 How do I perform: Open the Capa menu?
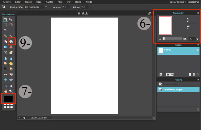[x=39, y=2]
